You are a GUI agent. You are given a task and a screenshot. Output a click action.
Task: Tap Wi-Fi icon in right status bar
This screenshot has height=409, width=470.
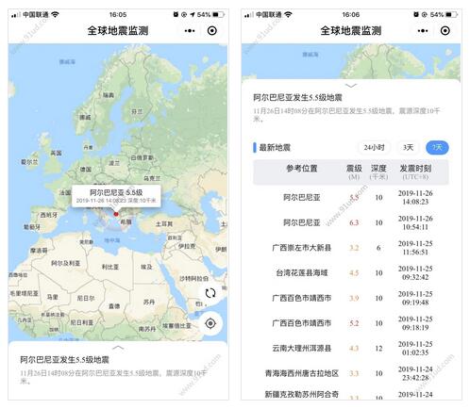(288, 14)
